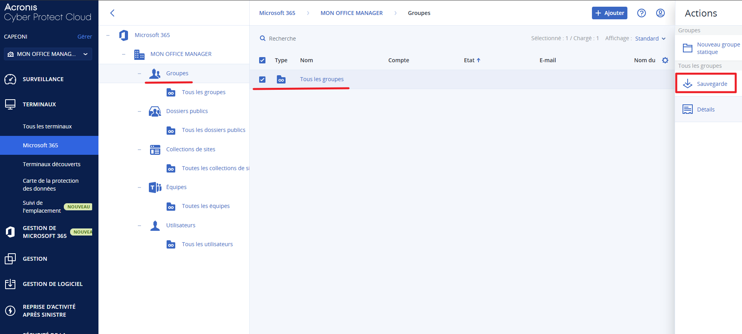
Task: Collapse the Dossiers publics tree node
Action: pos(139,111)
